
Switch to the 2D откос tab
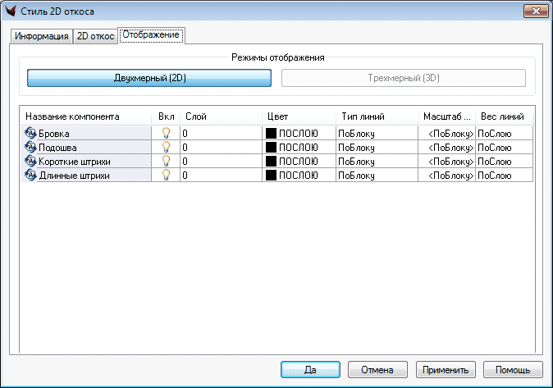(95, 37)
